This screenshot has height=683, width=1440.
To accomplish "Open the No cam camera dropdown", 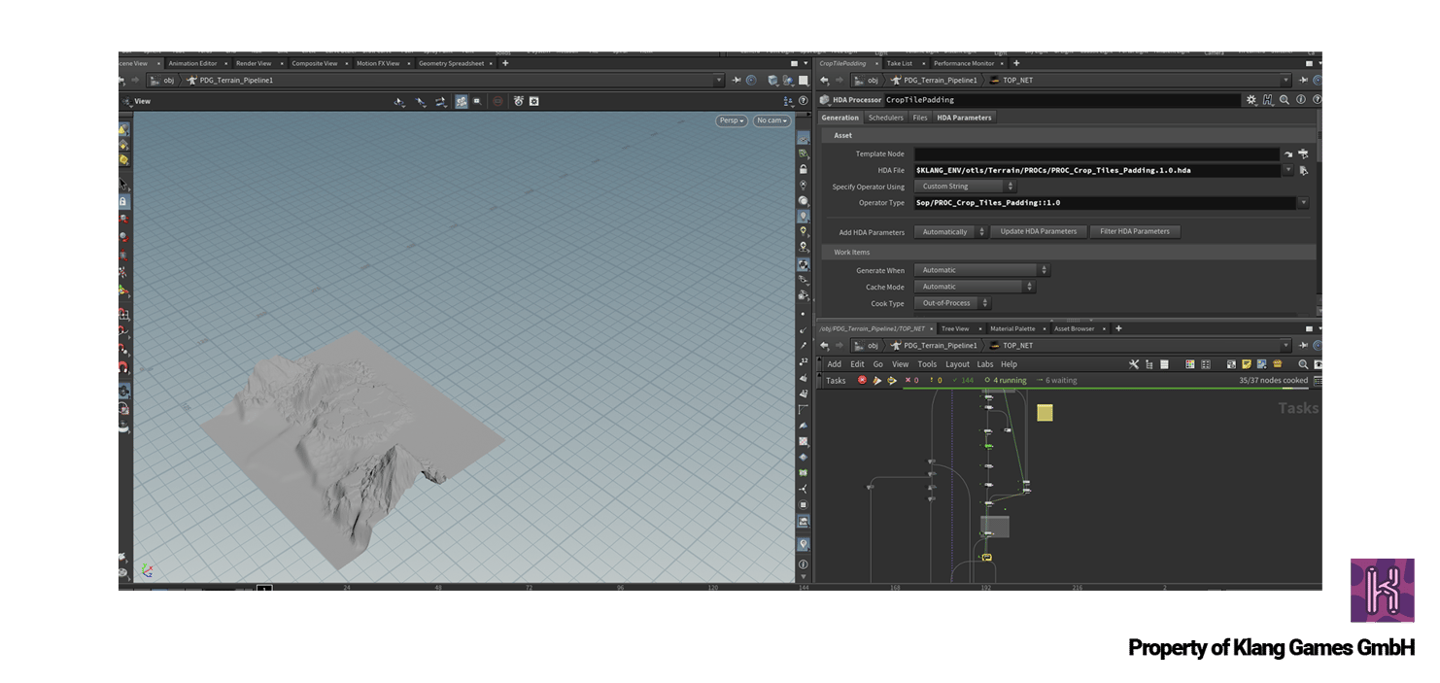I will point(771,120).
